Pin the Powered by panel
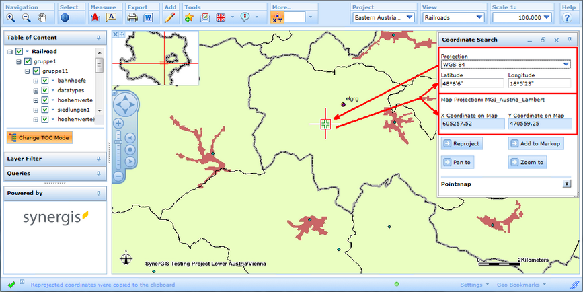 (99, 193)
